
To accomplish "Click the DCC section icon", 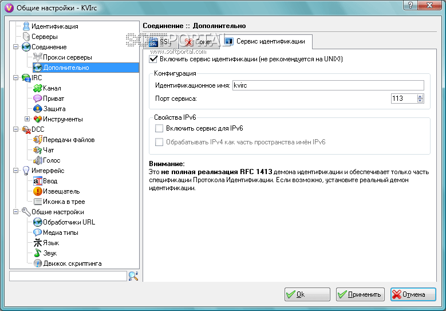I will tap(26, 129).
